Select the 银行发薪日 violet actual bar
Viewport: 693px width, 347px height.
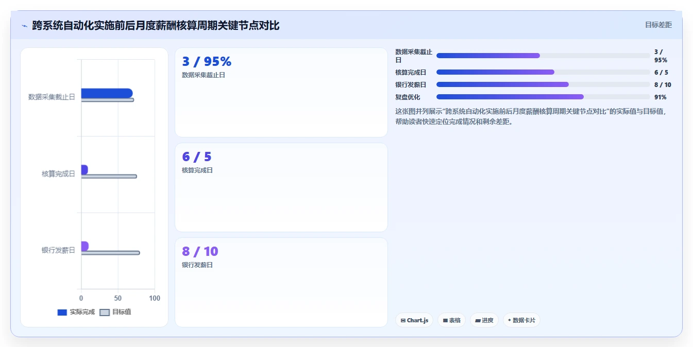[85, 246]
